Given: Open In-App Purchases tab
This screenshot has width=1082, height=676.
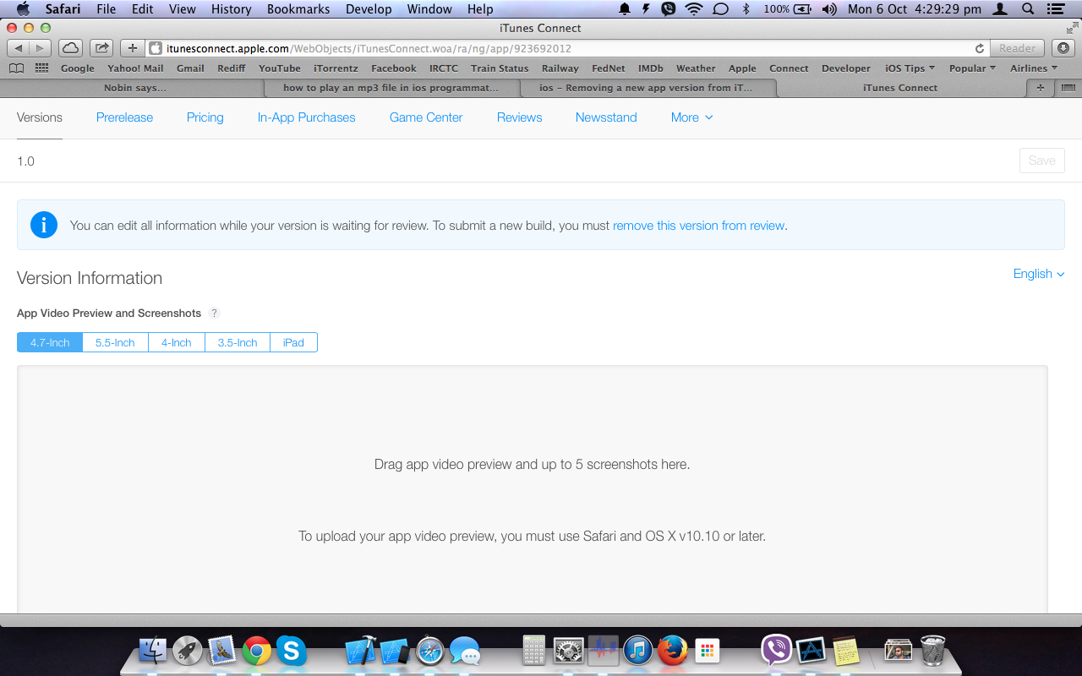Looking at the screenshot, I should (307, 117).
